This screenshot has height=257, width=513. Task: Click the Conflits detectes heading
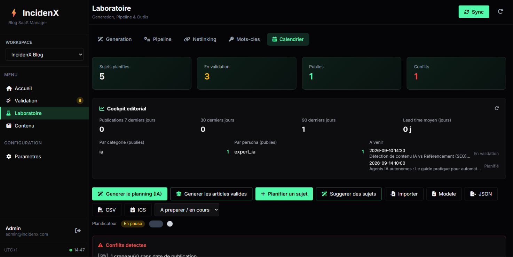126,245
